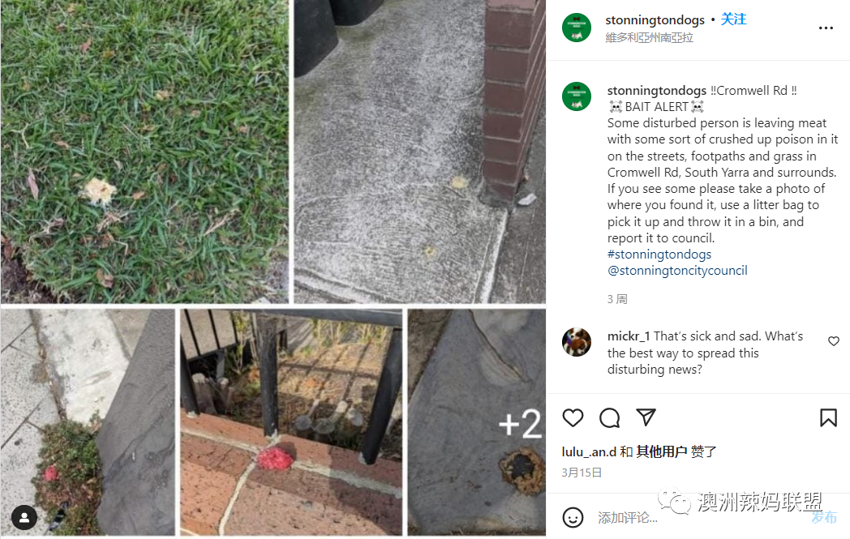850x539 pixels.
Task: Open the three-dot more options menu
Action: pos(826,28)
